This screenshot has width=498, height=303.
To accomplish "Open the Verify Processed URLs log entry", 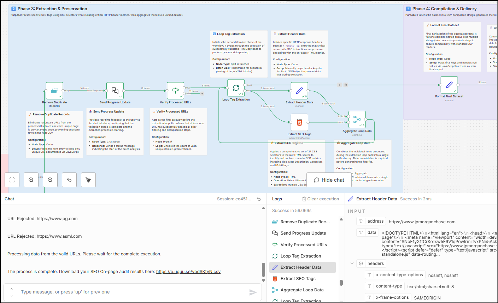I will point(303,245).
